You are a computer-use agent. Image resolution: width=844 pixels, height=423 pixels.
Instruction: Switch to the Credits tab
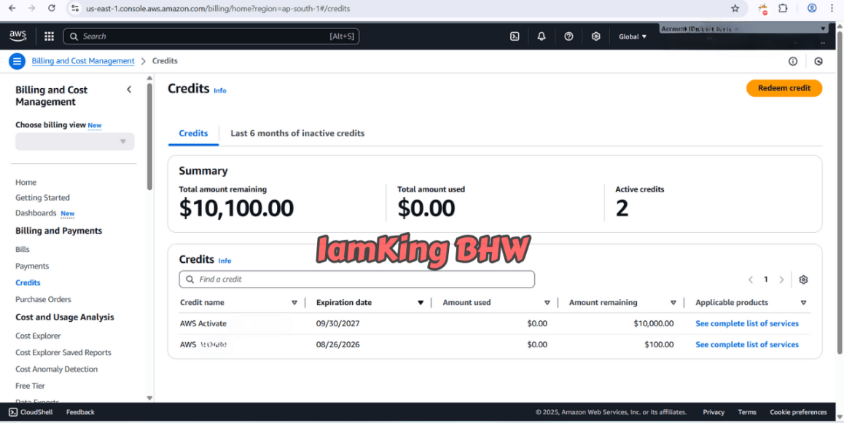193,133
